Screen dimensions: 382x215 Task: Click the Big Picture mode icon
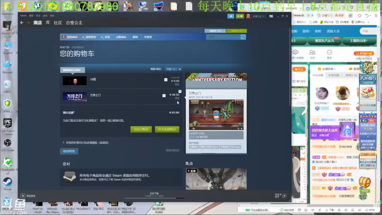point(271,16)
